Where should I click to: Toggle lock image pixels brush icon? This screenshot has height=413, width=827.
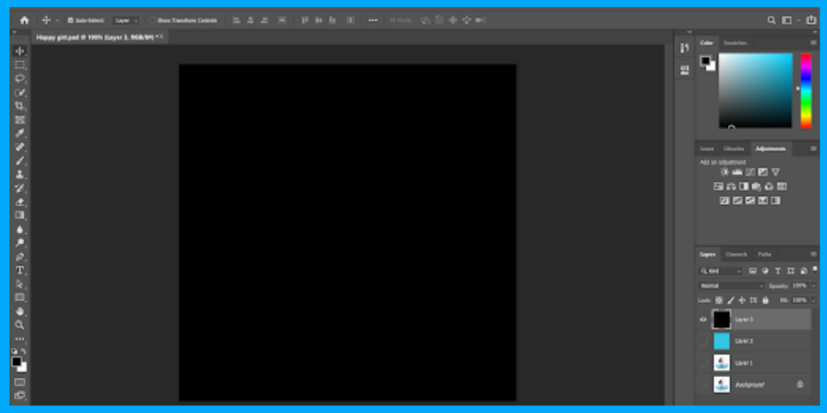click(730, 300)
